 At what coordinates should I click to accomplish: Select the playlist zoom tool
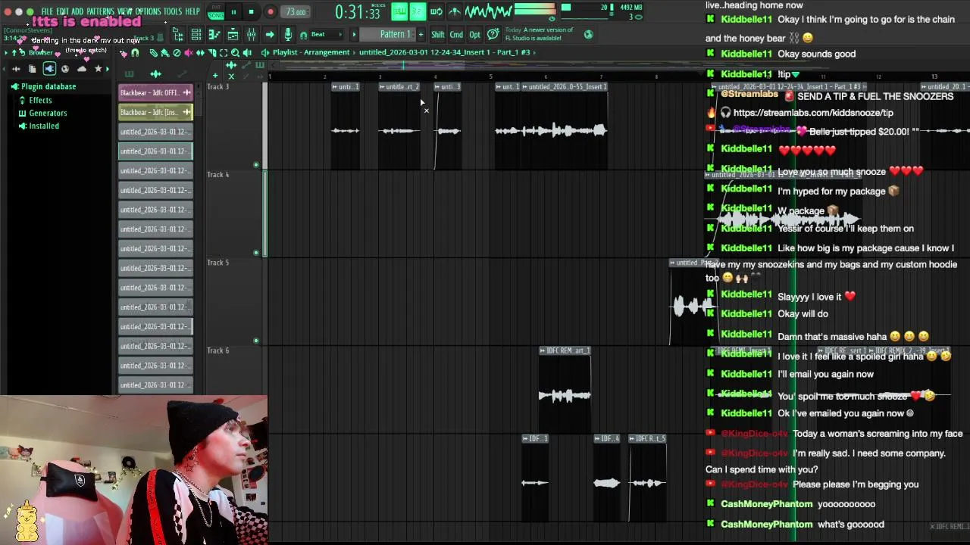click(235, 53)
